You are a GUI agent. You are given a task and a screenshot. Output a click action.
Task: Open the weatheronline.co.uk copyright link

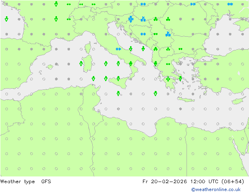(216, 189)
